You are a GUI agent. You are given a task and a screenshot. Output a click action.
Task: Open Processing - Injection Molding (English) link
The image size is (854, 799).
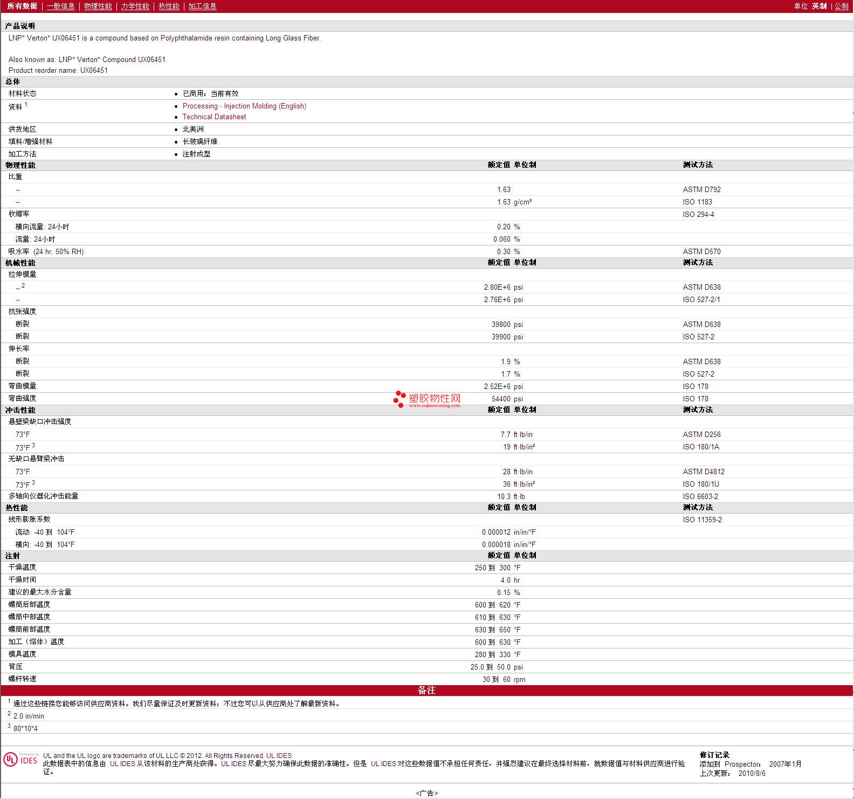(244, 106)
